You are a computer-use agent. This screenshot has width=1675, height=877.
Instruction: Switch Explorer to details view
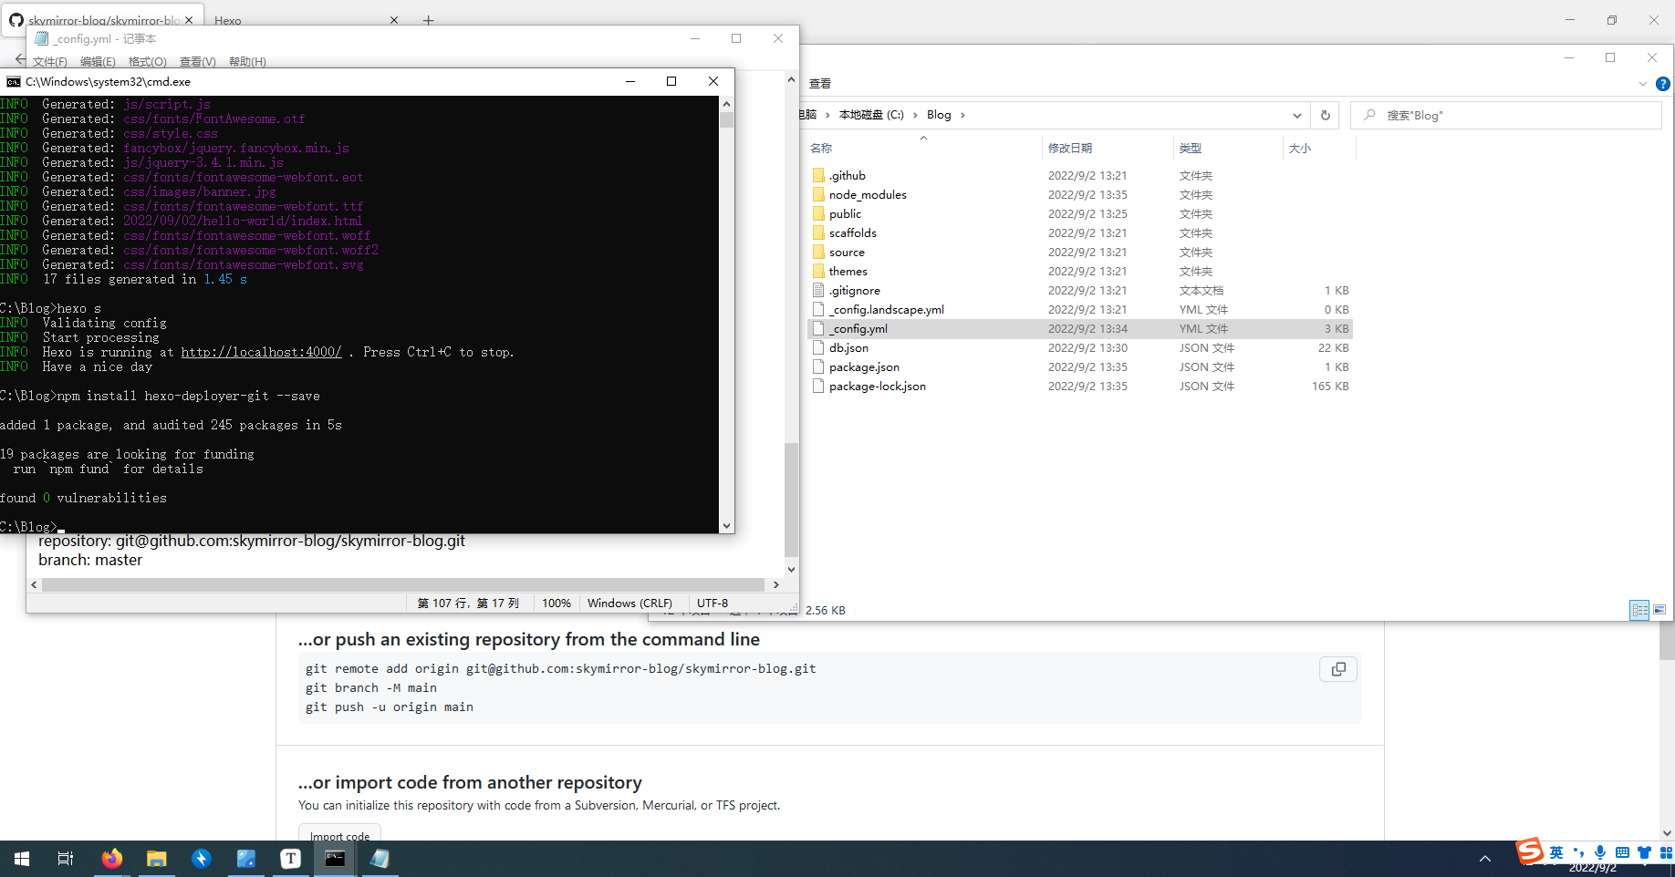(1639, 610)
